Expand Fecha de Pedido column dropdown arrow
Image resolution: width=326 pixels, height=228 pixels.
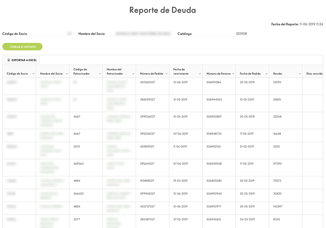point(266,74)
